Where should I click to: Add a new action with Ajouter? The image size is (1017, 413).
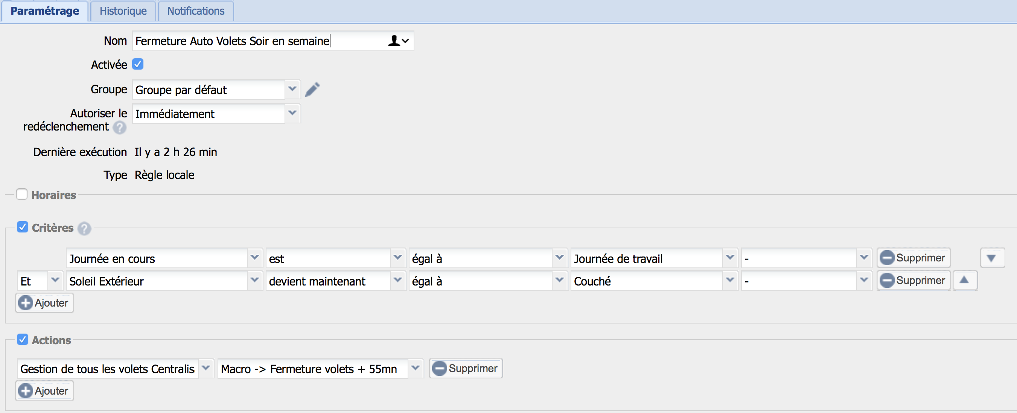coord(44,391)
